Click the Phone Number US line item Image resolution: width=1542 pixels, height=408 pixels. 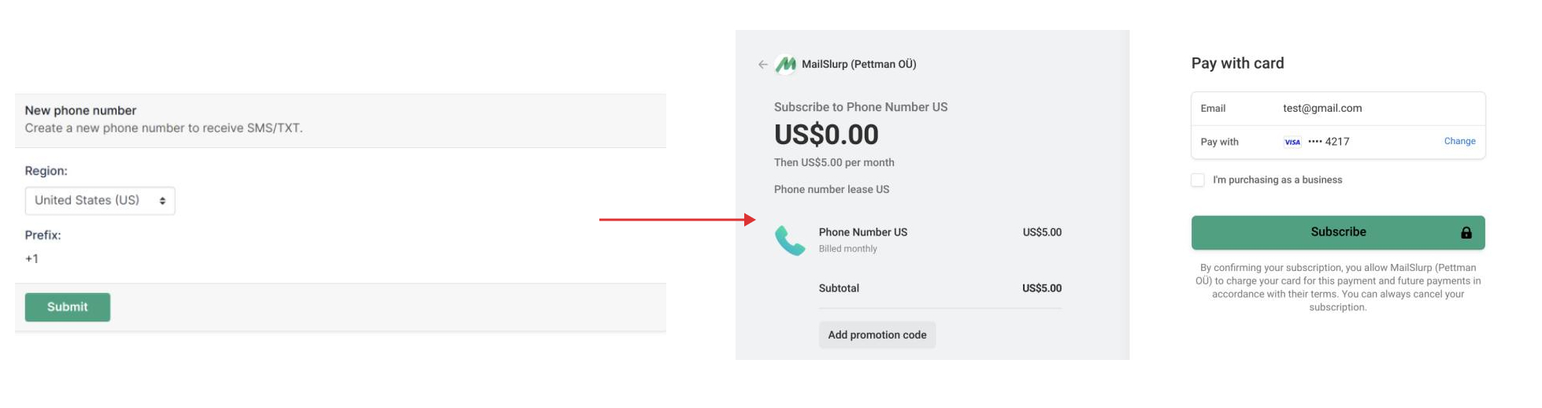point(862,232)
